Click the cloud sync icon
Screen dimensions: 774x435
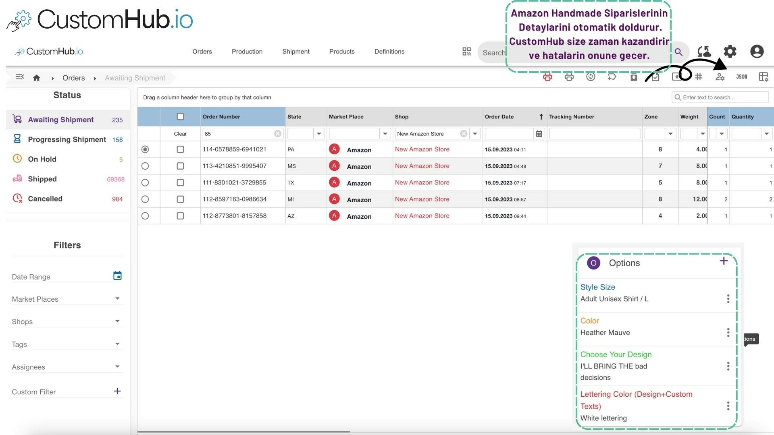pos(704,52)
